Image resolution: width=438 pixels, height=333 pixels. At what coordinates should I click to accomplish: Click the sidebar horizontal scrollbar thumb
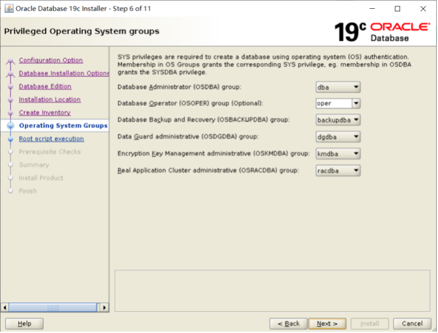[53, 308]
